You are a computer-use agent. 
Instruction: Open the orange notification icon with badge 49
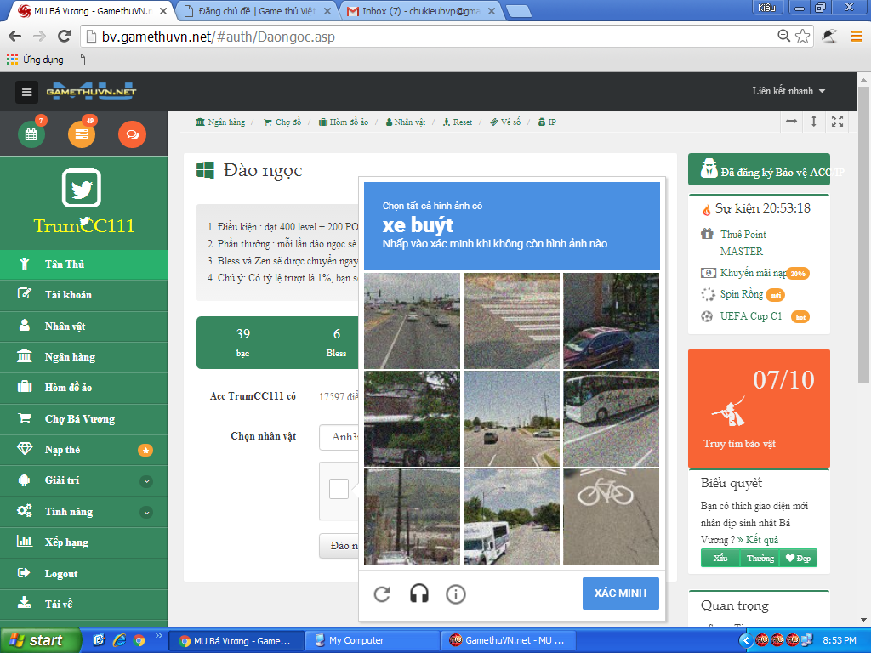(x=82, y=134)
